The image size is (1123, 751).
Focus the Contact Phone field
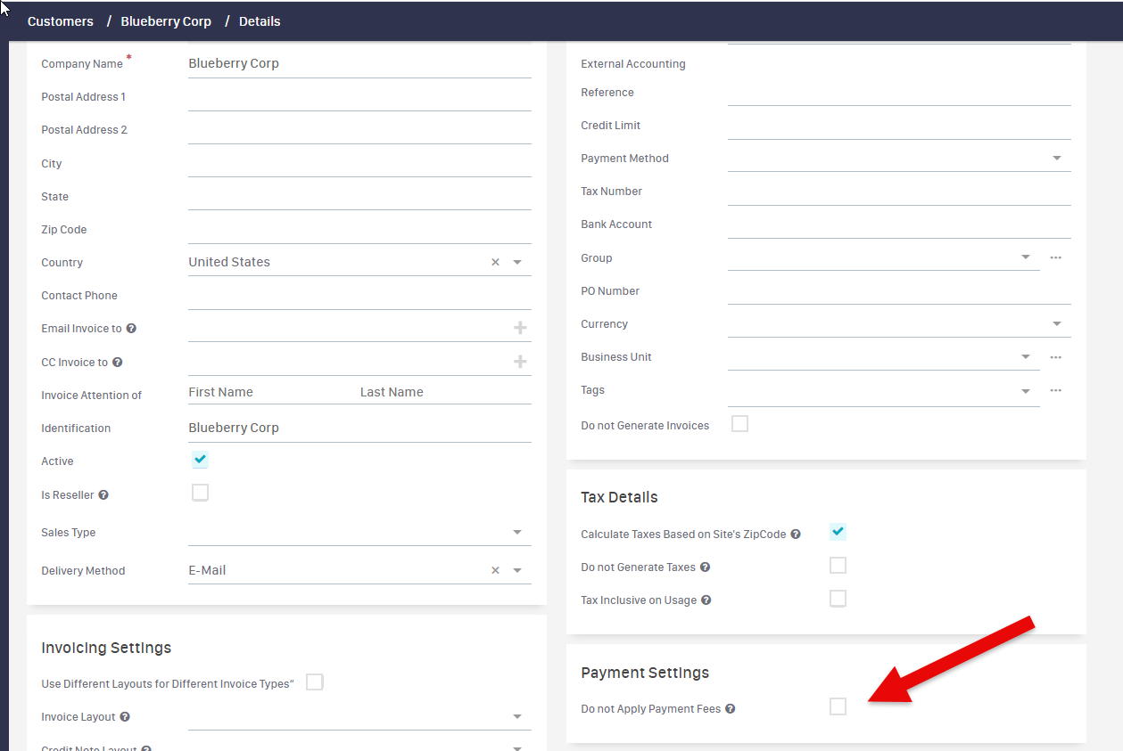pyautogui.click(x=359, y=296)
